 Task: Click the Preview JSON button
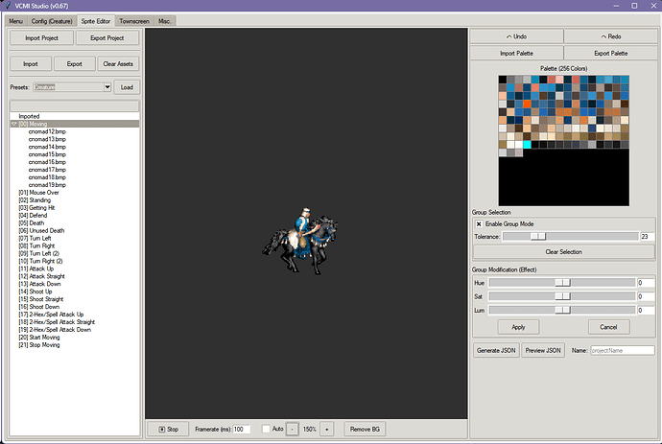[x=543, y=350]
